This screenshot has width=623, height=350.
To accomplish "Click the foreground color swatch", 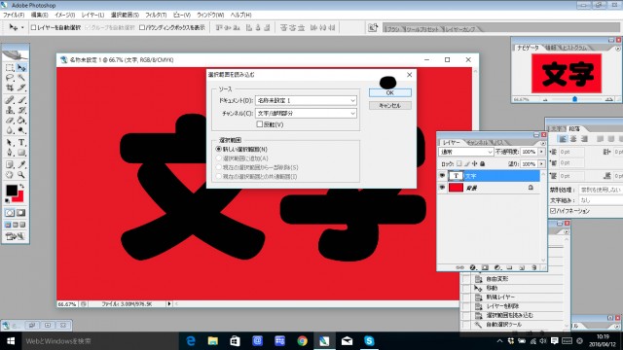I will tap(11, 191).
